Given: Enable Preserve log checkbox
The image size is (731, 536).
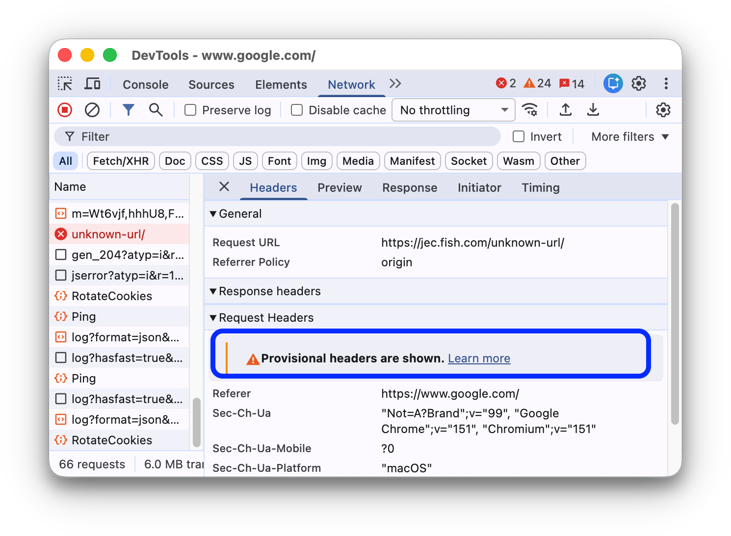Looking at the screenshot, I should tap(190, 110).
